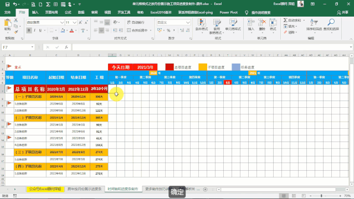
Task: Open Format as Table (套用表格格式)
Action: 217,27
